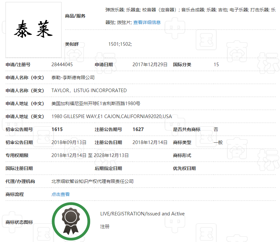Click the registration announcement issue 1627
The height and width of the screenshot is (242, 280).
point(138,129)
